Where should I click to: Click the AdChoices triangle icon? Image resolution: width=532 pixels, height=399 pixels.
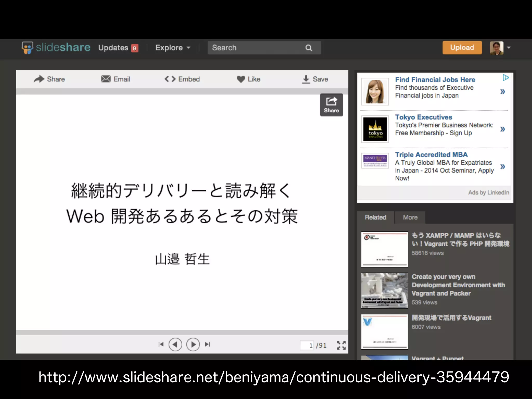coord(506,77)
